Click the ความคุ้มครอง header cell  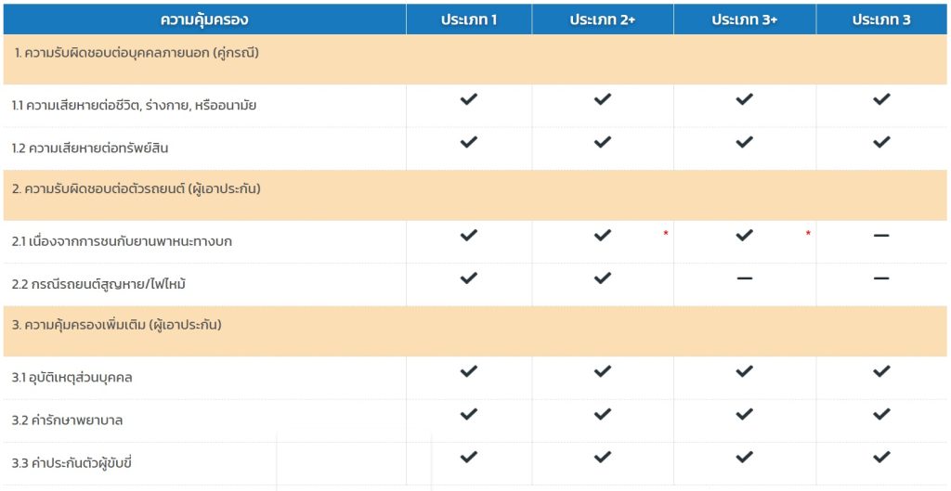(x=204, y=19)
